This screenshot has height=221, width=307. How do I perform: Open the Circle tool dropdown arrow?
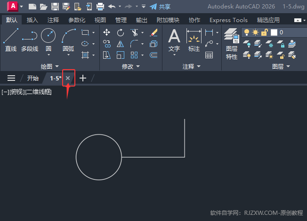click(x=48, y=55)
